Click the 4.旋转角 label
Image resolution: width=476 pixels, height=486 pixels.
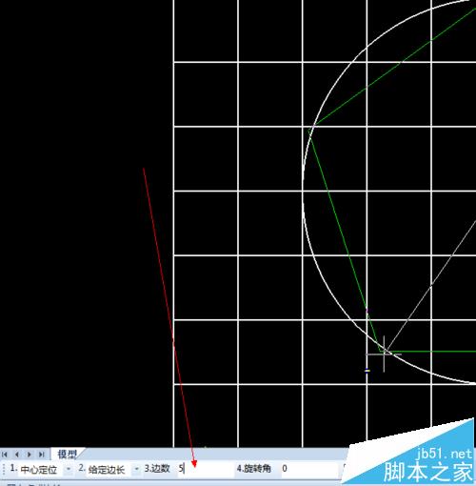coord(254,468)
